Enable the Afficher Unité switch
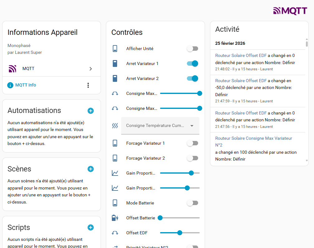 tap(193, 49)
